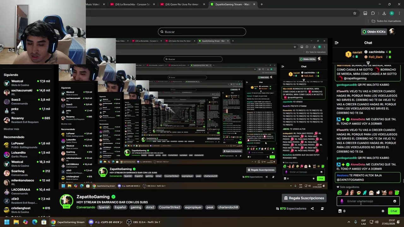Select the dota2 tag

click(150, 207)
